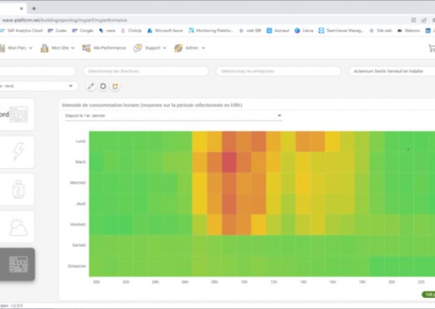Click the Sélectionnez les directions field
Image resolution: width=435 pixels, height=309 pixels.
(146, 71)
